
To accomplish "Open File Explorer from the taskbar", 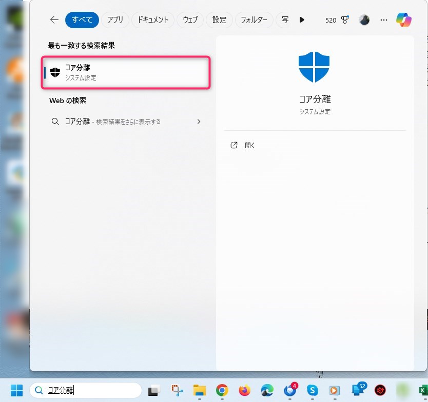I will pyautogui.click(x=200, y=391).
